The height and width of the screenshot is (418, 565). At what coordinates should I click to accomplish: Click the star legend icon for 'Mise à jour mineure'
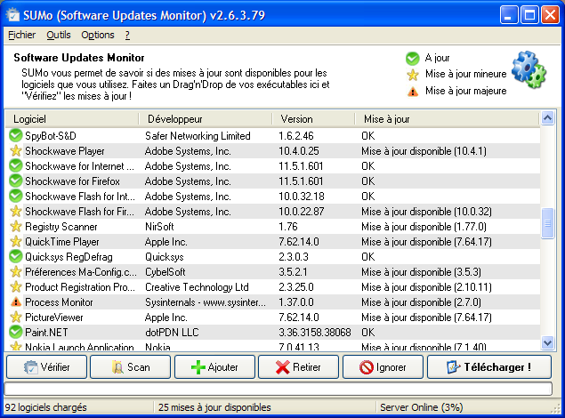[x=413, y=75]
